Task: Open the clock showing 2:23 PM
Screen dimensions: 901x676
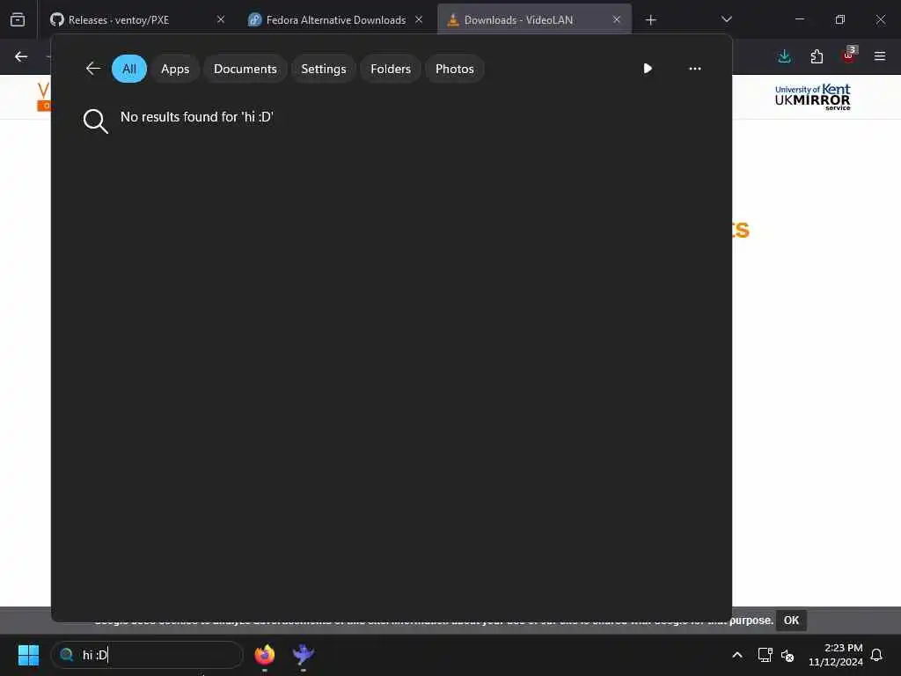Action: (836, 655)
